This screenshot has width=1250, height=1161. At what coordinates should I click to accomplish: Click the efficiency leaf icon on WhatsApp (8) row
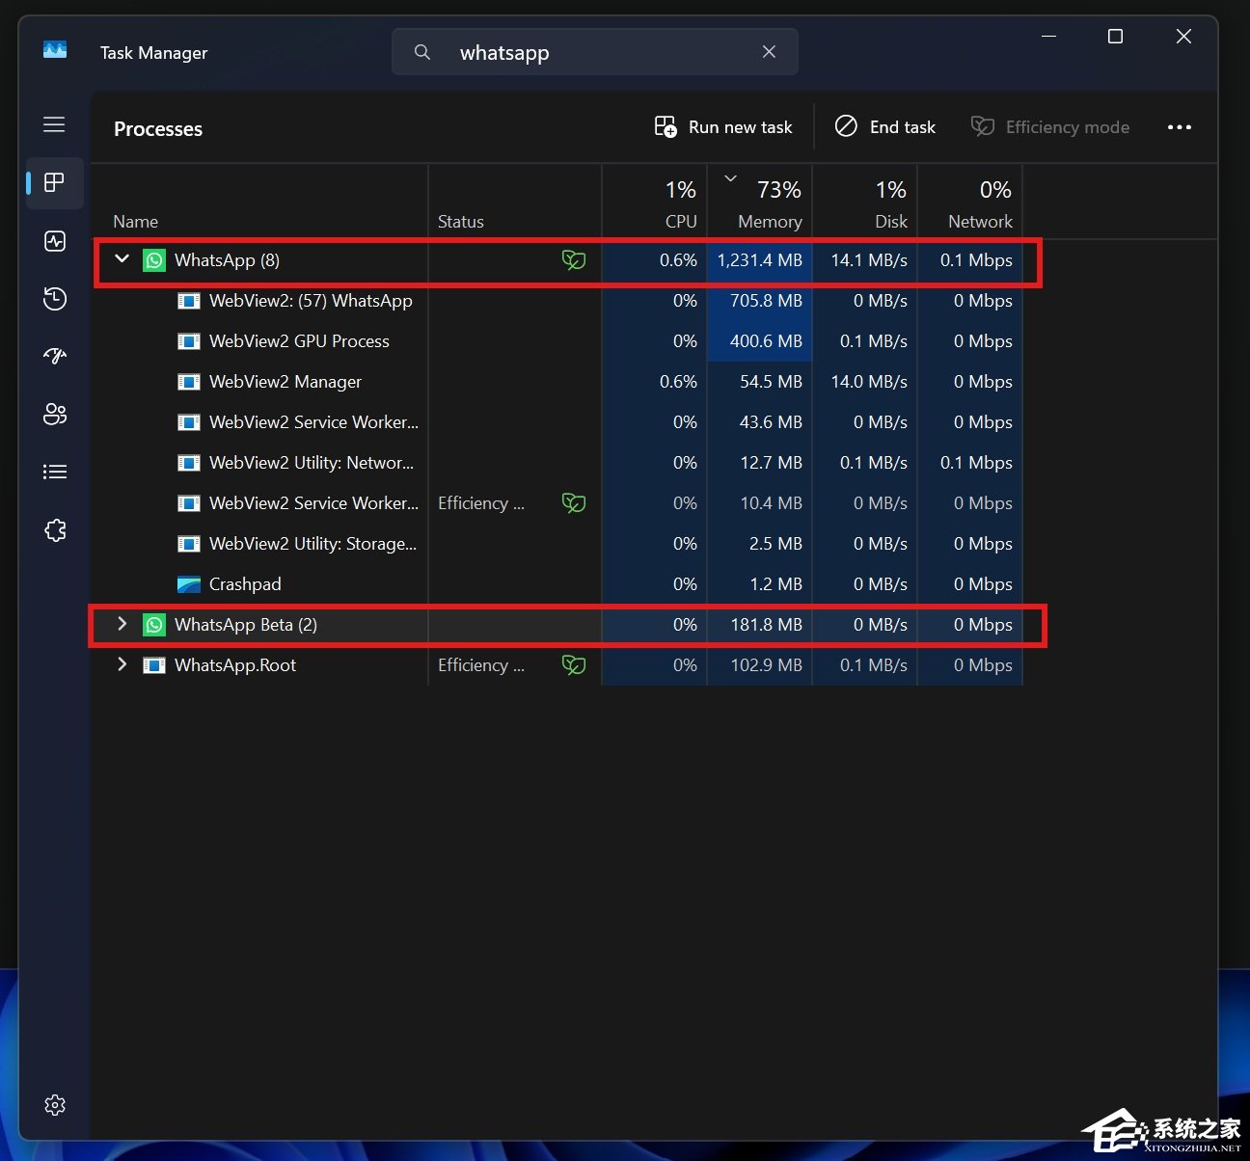[x=574, y=259]
